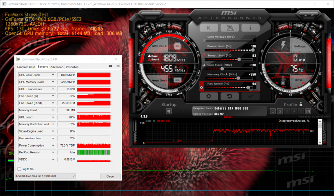Click the 1809.5 MHz core clock value
The height and width of the screenshot is (196, 334).
[67, 75]
